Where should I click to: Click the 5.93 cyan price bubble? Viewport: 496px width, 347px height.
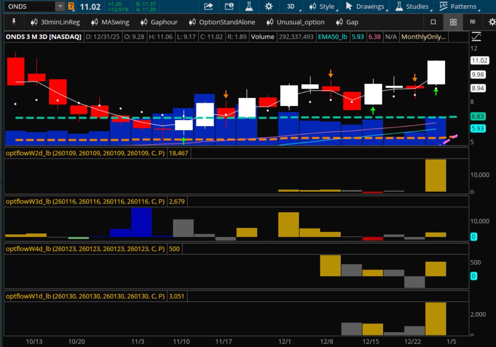tap(478, 129)
